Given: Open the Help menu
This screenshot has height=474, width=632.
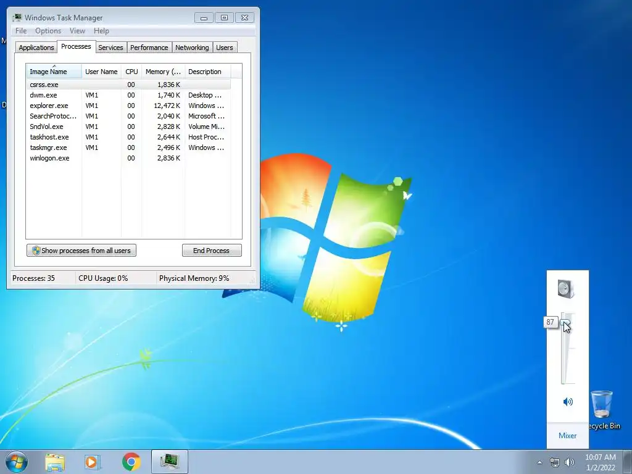Looking at the screenshot, I should point(101,31).
